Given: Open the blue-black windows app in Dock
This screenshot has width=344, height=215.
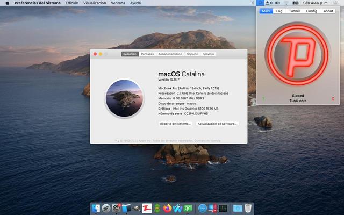Looking at the screenshot, I should coord(126,208).
